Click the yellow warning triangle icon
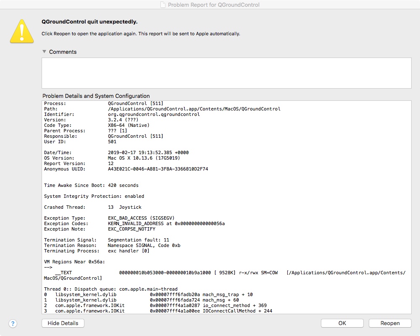420x336 pixels. coord(22,31)
